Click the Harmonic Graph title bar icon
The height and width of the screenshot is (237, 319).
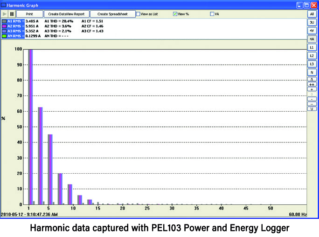click(x=3, y=5)
